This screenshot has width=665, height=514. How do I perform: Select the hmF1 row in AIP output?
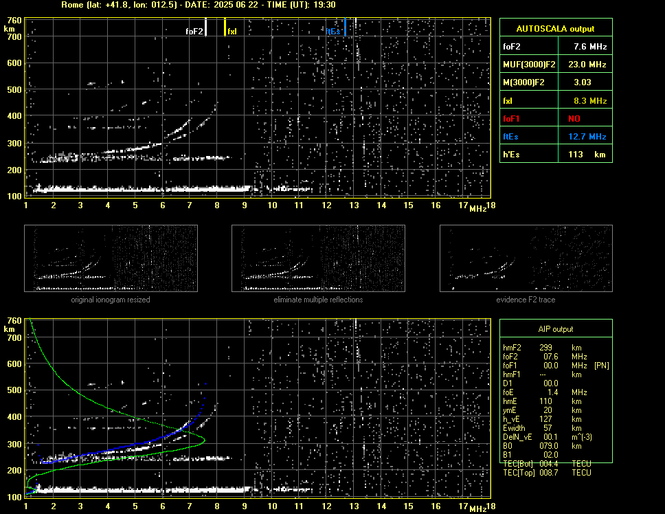coord(542,375)
